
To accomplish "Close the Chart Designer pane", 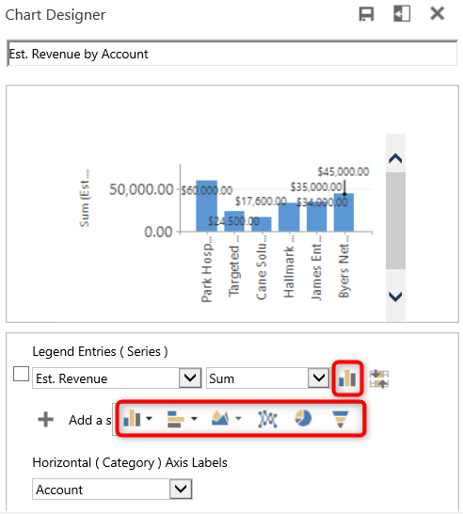I will pyautogui.click(x=437, y=14).
